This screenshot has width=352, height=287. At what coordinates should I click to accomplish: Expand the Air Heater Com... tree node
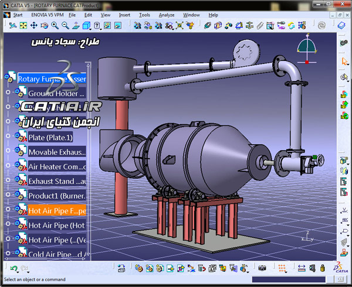(8, 165)
